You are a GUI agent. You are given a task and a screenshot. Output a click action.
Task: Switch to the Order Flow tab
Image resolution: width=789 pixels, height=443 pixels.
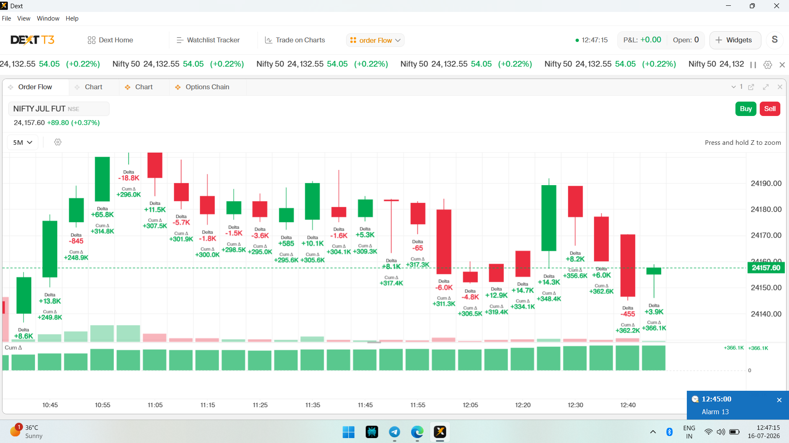pos(35,87)
